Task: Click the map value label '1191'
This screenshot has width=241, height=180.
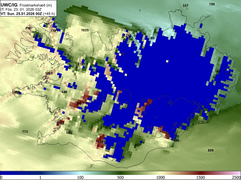Action: tap(54, 31)
